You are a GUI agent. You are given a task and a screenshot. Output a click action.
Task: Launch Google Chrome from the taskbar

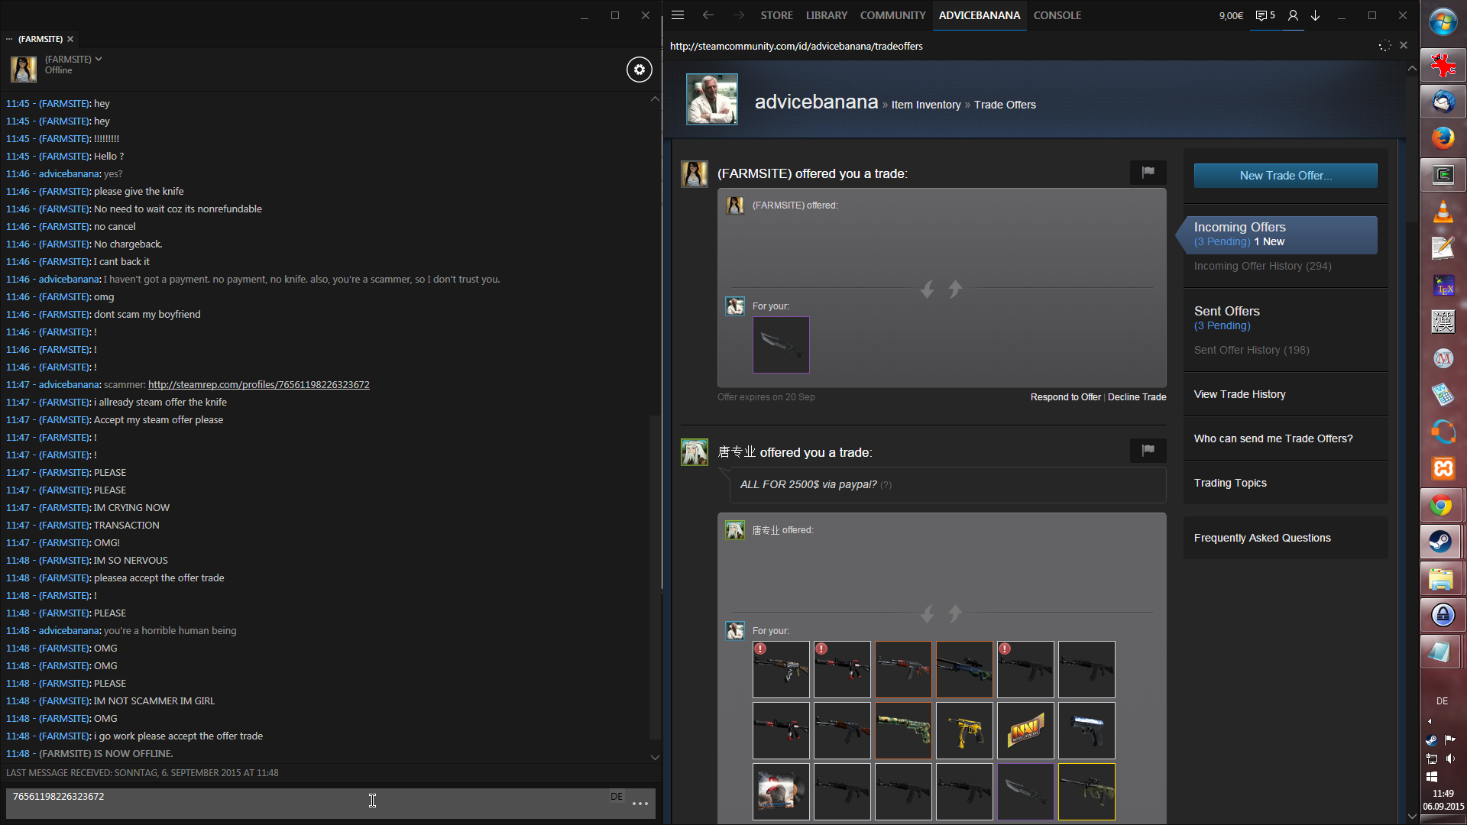[x=1443, y=506]
